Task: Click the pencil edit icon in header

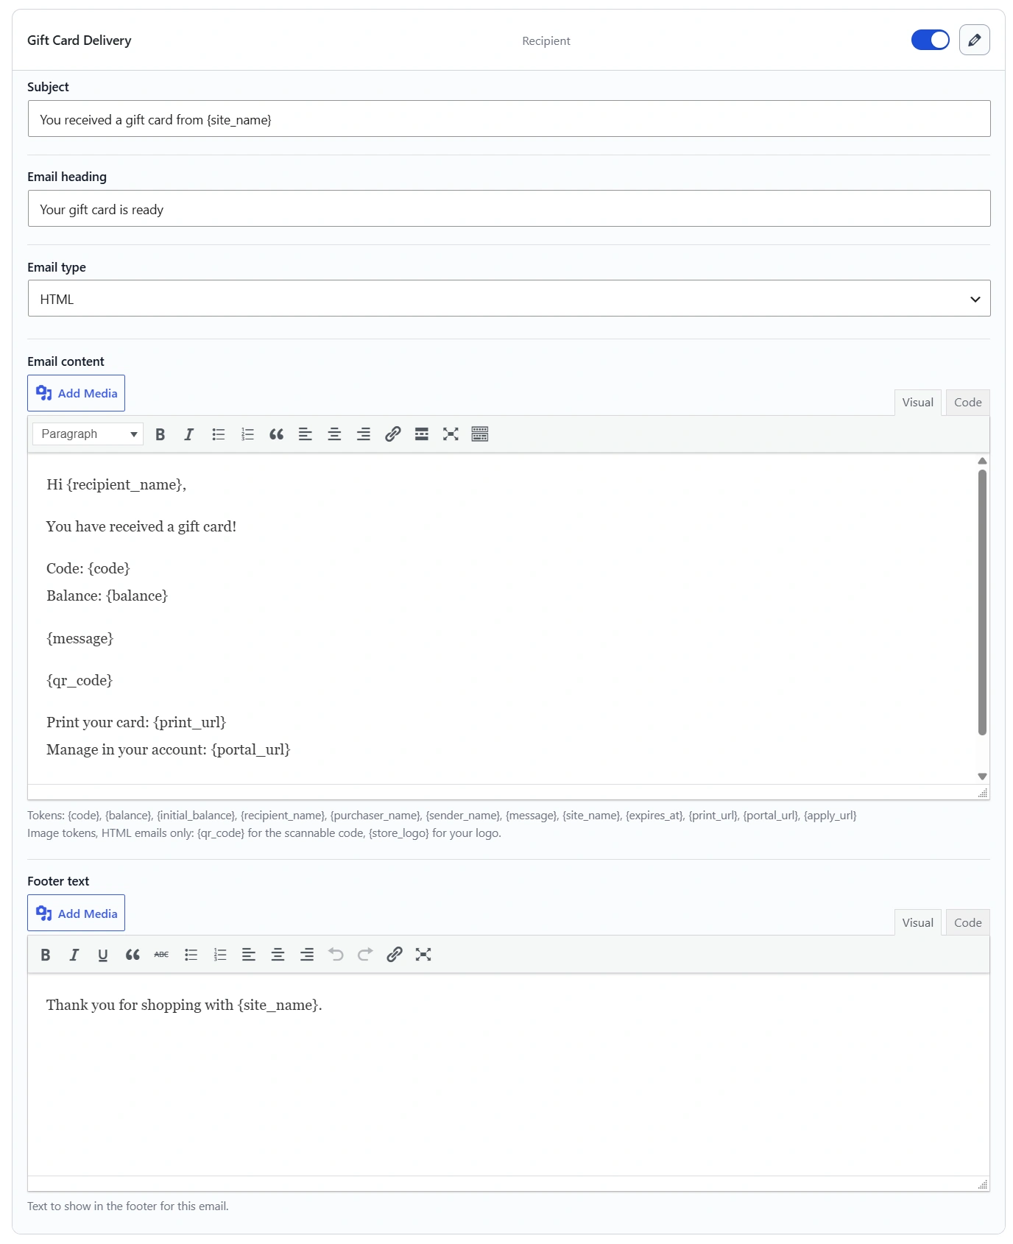Action: (x=974, y=40)
